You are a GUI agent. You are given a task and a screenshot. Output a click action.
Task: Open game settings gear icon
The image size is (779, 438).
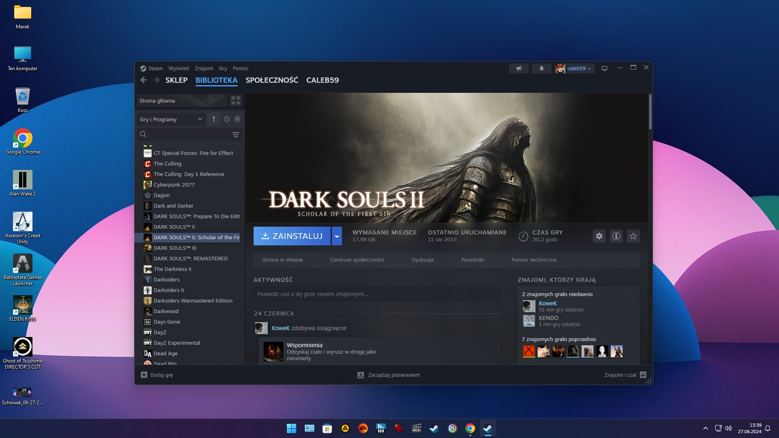pyautogui.click(x=599, y=236)
